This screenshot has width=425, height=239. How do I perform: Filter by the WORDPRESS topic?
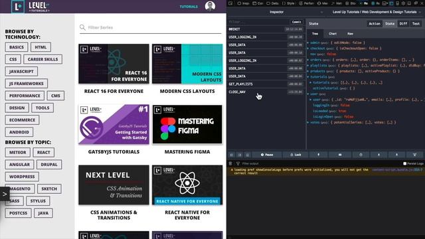coord(22,177)
